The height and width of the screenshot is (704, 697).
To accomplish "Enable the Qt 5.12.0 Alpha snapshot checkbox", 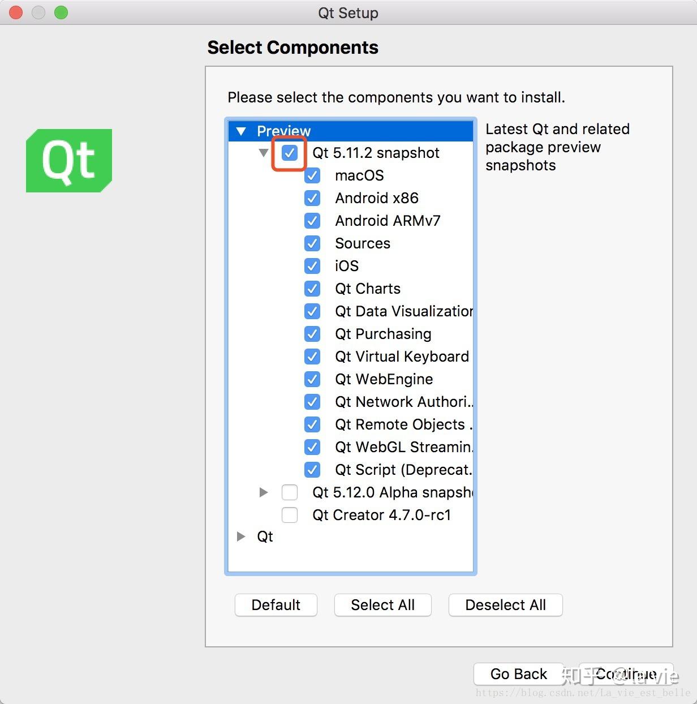I will pos(290,492).
